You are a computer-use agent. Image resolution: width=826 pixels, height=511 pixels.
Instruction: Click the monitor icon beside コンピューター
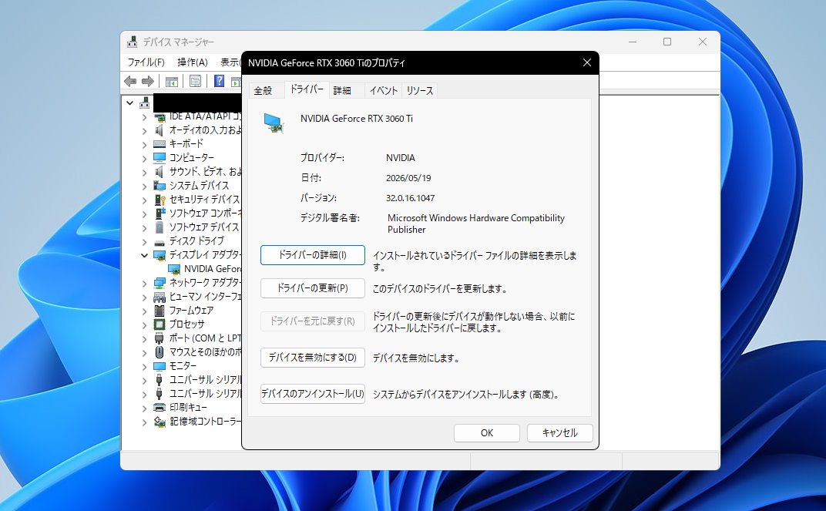pos(159,157)
